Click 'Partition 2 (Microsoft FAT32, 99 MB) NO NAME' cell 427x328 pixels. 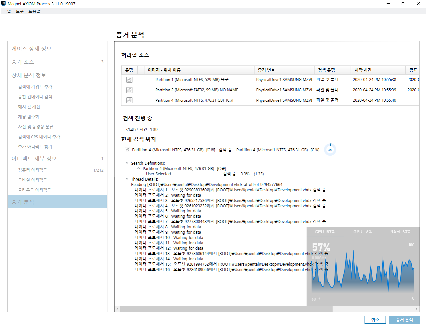pyautogui.click(x=197, y=90)
